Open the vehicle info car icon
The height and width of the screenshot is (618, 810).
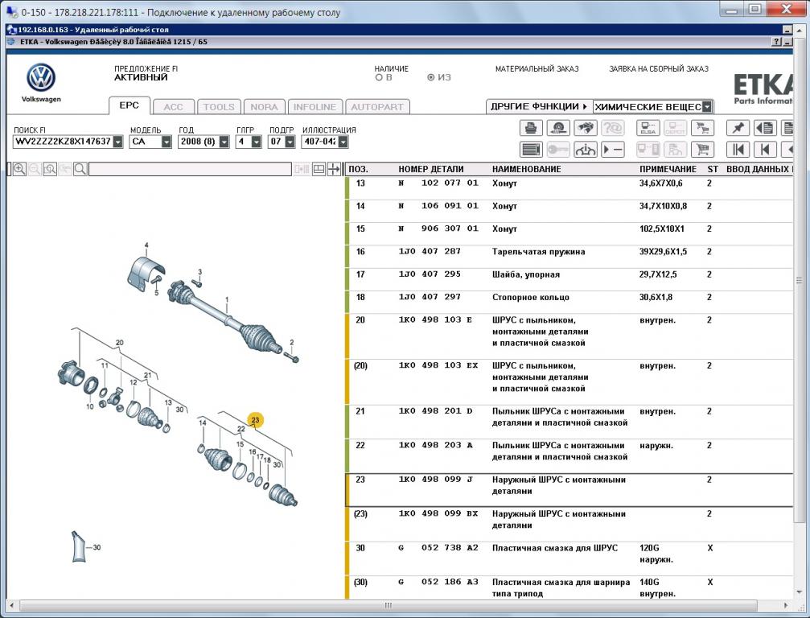586,150
